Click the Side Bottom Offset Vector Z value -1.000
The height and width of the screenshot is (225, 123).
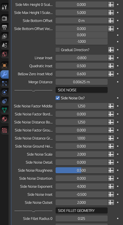(x=82, y=42)
